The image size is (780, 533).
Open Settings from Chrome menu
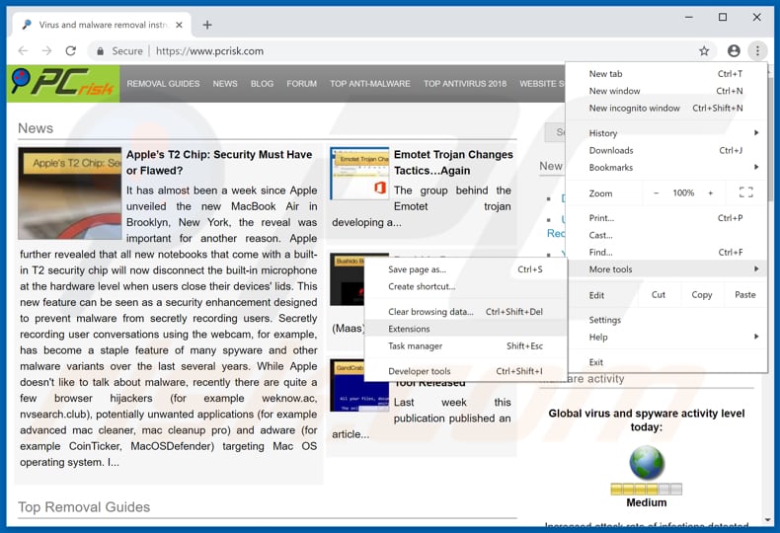pyautogui.click(x=605, y=320)
